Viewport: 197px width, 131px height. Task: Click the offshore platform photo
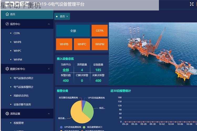(153, 54)
